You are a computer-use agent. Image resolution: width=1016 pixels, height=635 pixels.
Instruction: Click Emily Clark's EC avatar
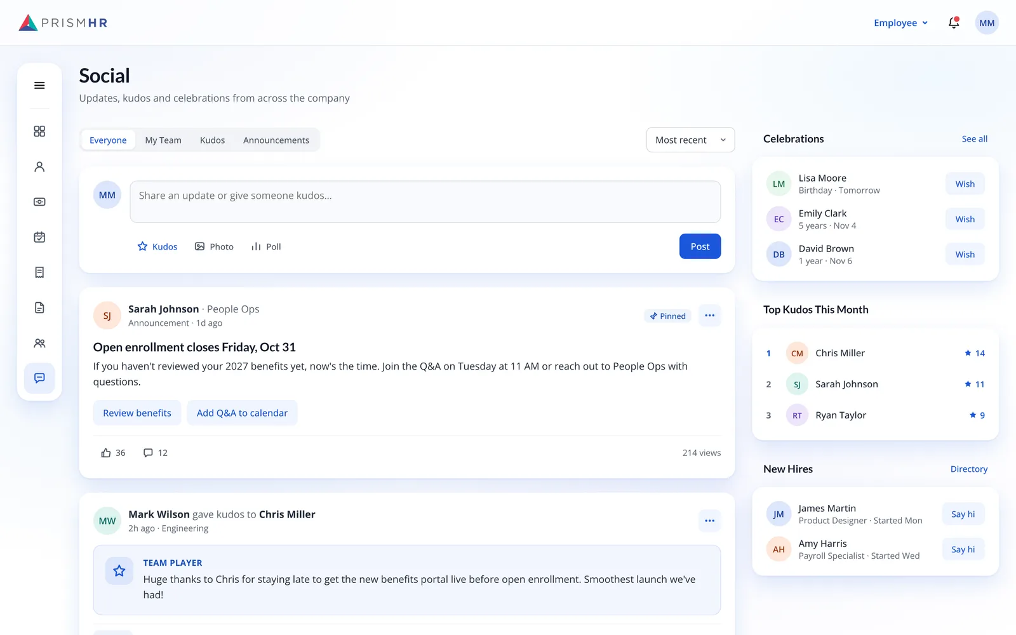(779, 219)
